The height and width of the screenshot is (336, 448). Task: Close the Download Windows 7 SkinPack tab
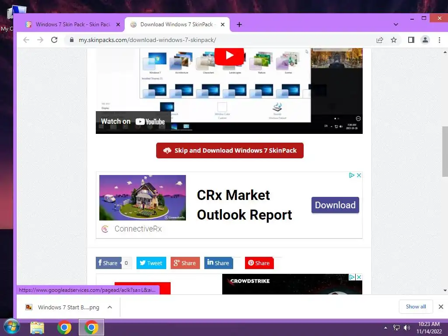pyautogui.click(x=223, y=24)
